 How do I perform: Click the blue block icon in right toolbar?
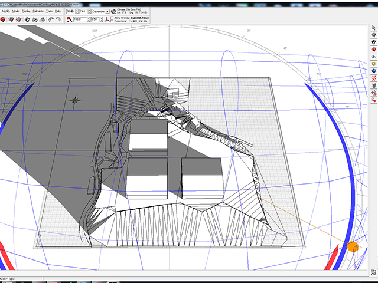(374, 71)
